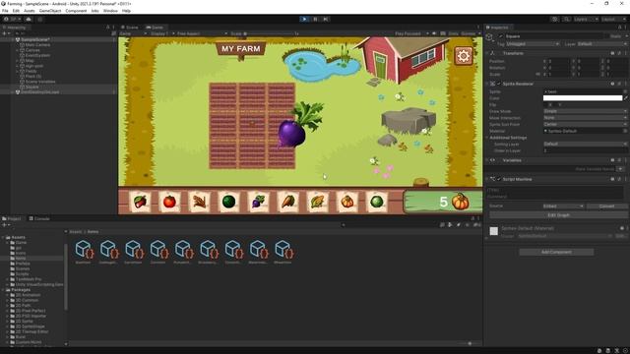Open the Component menu

[76, 11]
